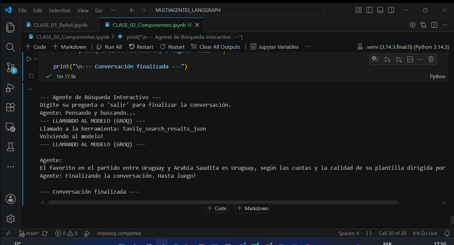Synchronize changes icon in status bar
The width and height of the screenshot is (454, 245).
click(x=45, y=233)
